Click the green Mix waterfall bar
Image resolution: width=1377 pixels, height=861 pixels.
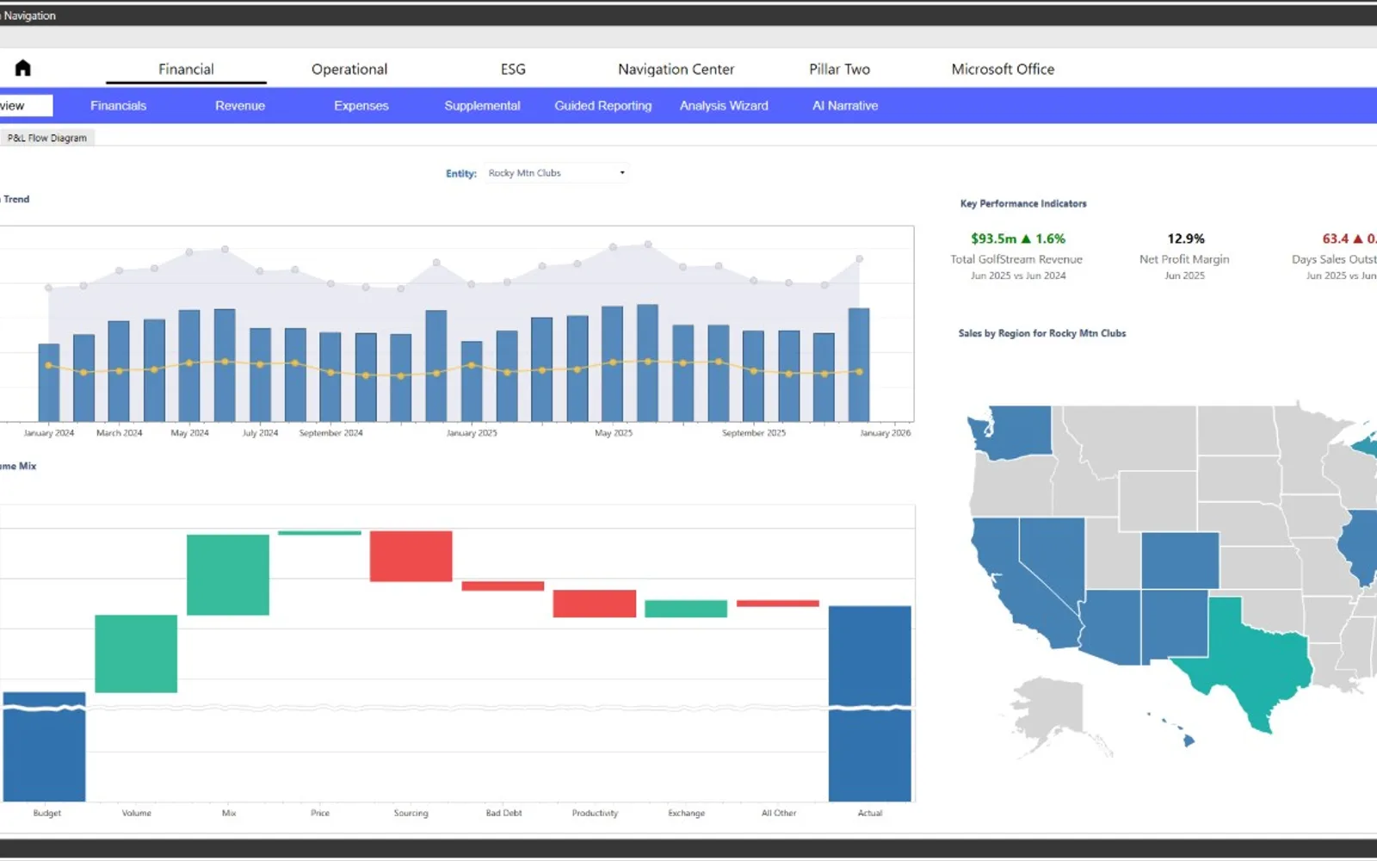point(228,575)
